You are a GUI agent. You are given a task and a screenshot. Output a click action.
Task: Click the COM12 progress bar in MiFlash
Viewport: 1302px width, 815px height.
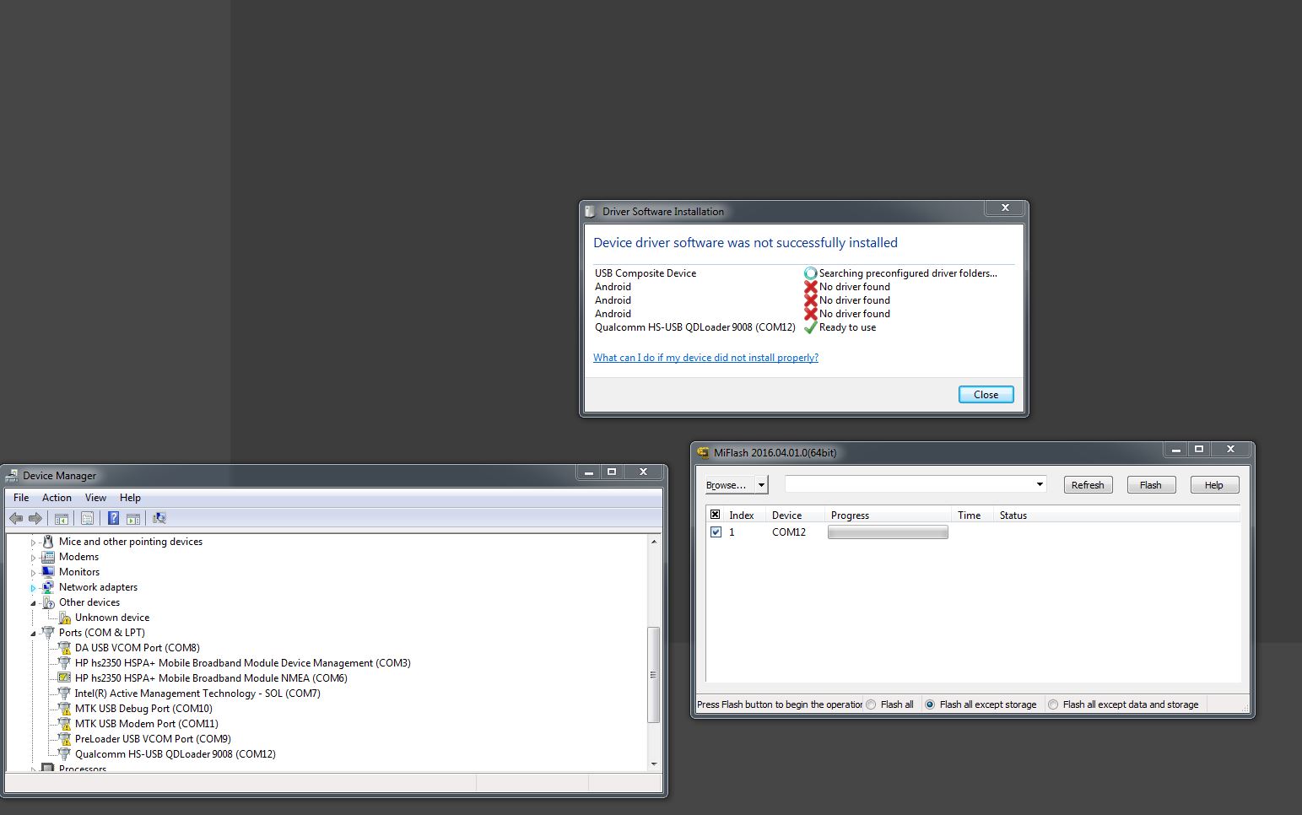(888, 532)
